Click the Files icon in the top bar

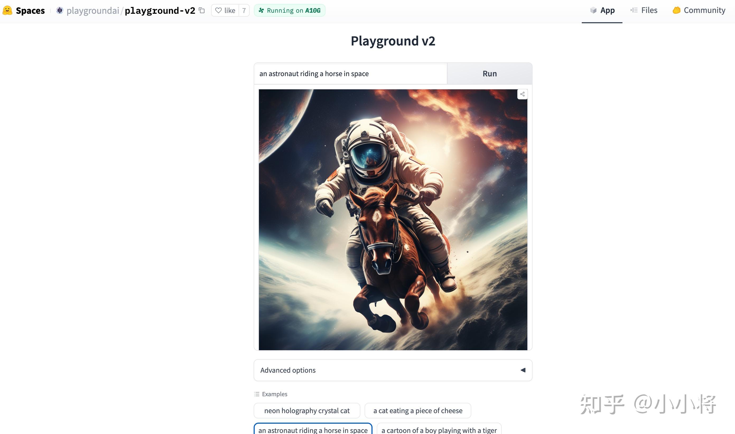(634, 10)
